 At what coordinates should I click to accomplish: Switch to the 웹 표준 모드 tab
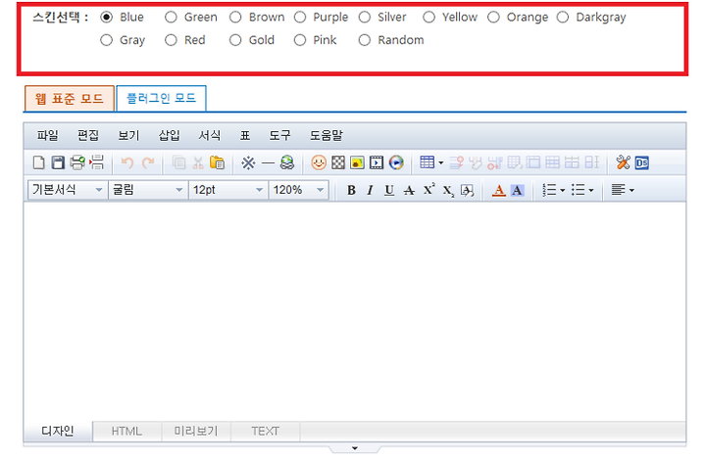70,99
